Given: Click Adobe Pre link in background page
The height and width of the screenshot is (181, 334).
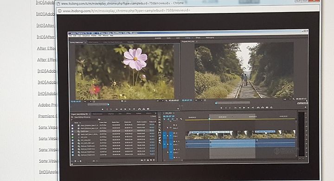Looking at the screenshot, I should pos(47,105).
